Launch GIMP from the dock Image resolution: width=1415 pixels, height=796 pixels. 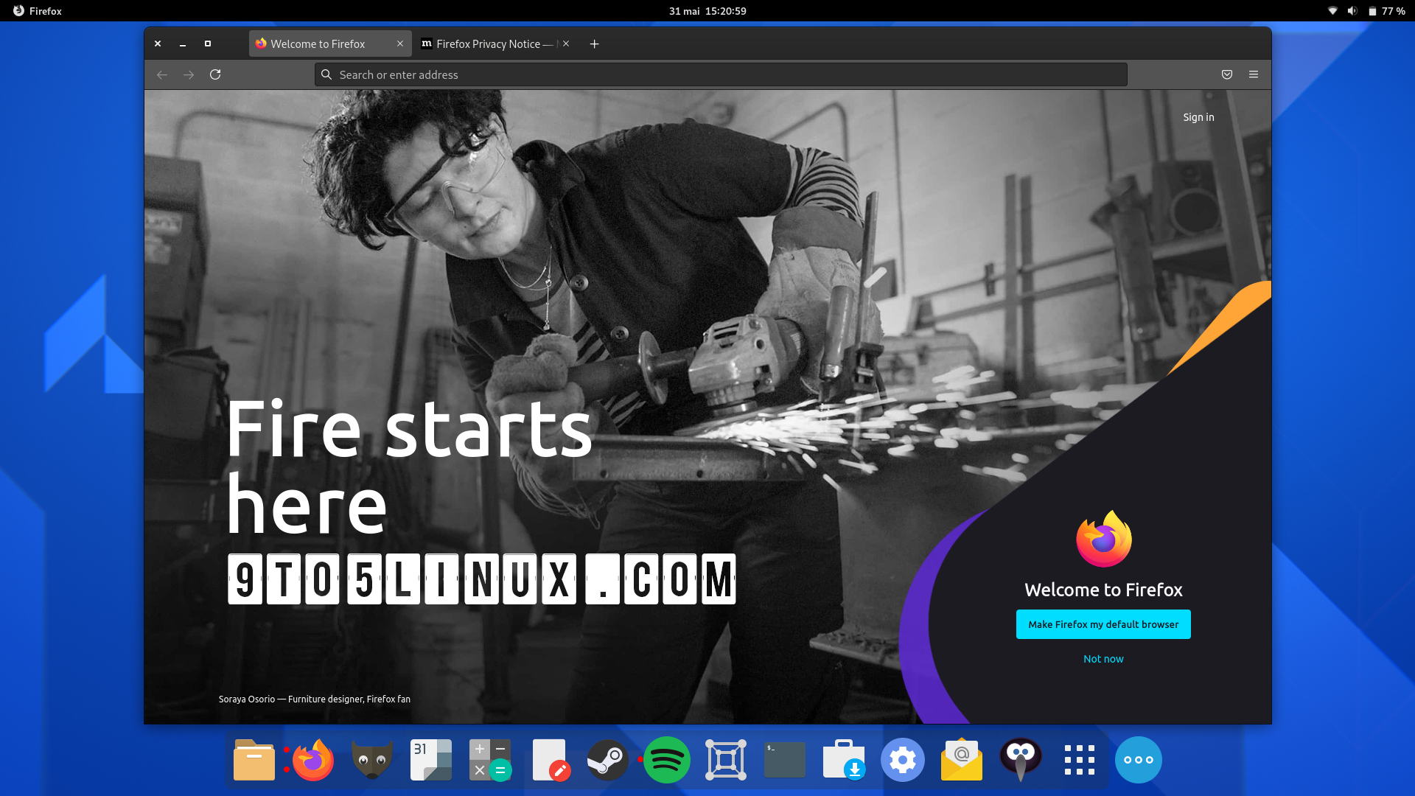coord(371,759)
